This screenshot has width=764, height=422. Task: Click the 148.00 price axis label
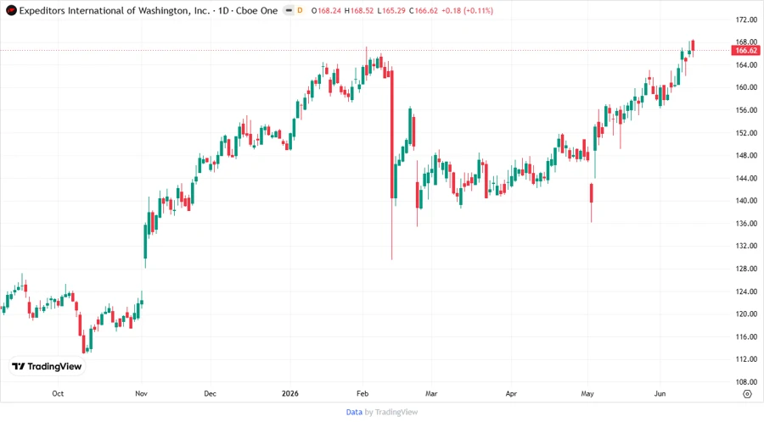coord(746,156)
